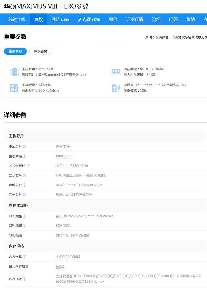Click info icon next to 芯片组描述

pyautogui.click(x=28, y=166)
